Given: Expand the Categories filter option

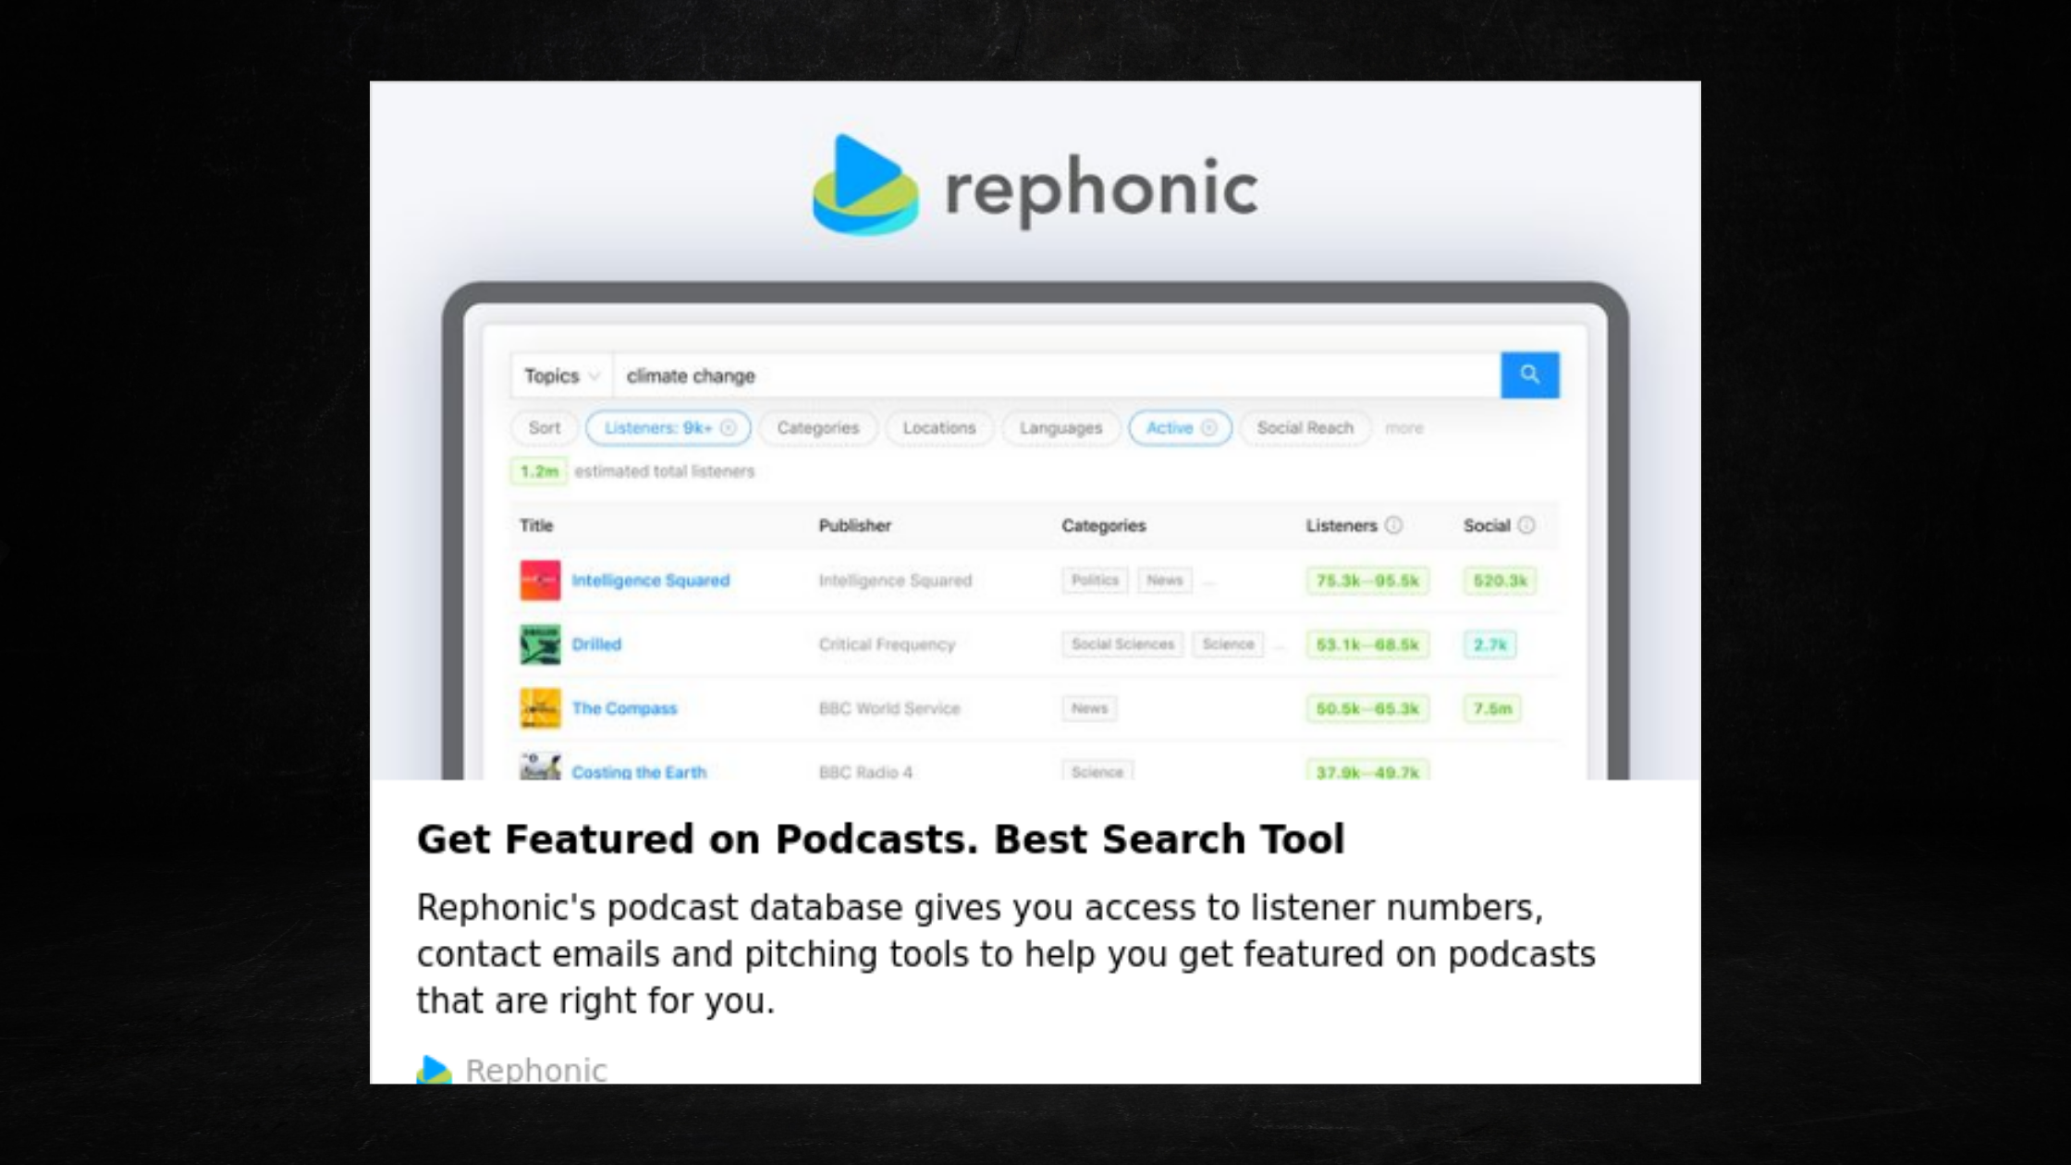Looking at the screenshot, I should point(818,428).
